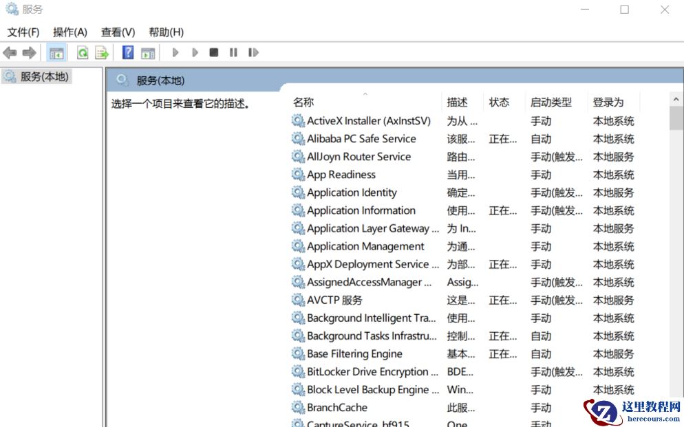Select 服务(本地) in the left pane
684x427 pixels.
pos(39,77)
